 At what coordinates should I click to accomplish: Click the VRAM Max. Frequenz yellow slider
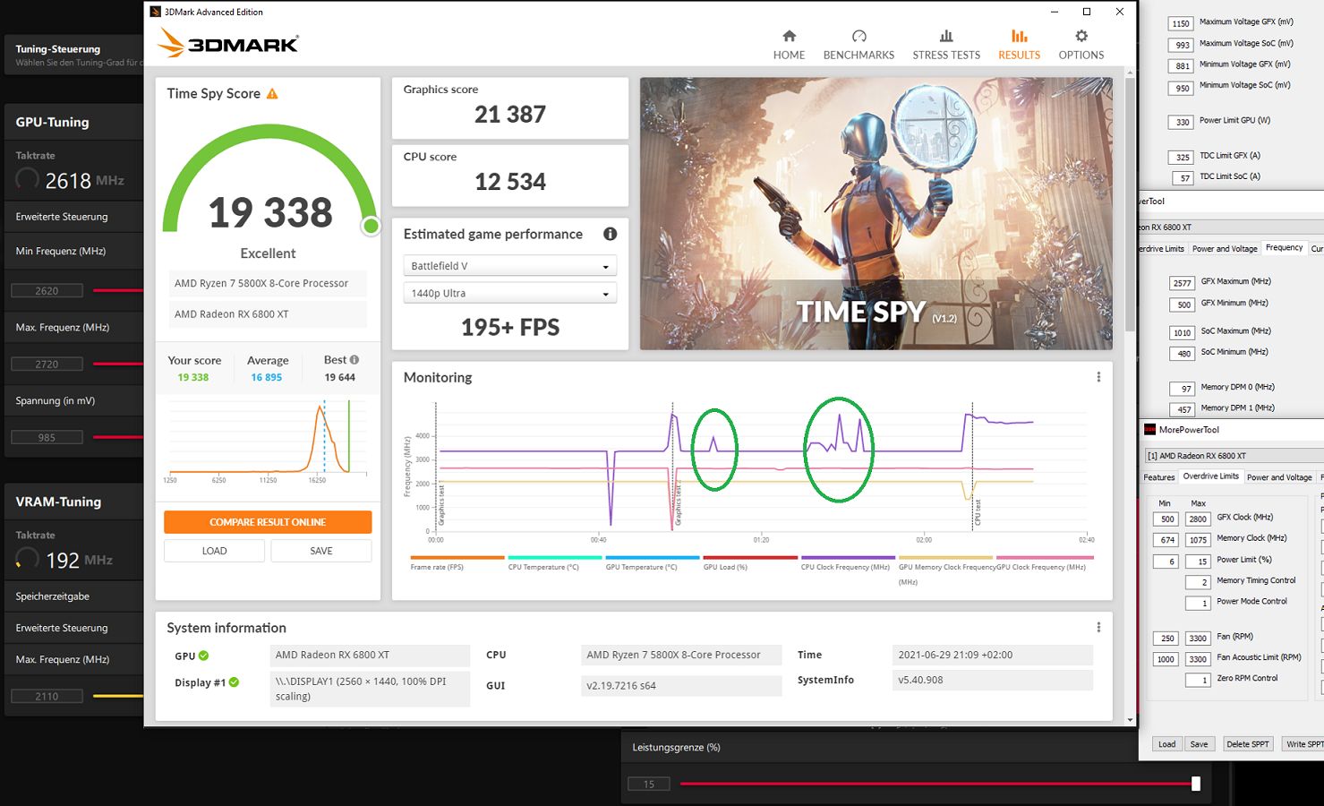point(118,696)
